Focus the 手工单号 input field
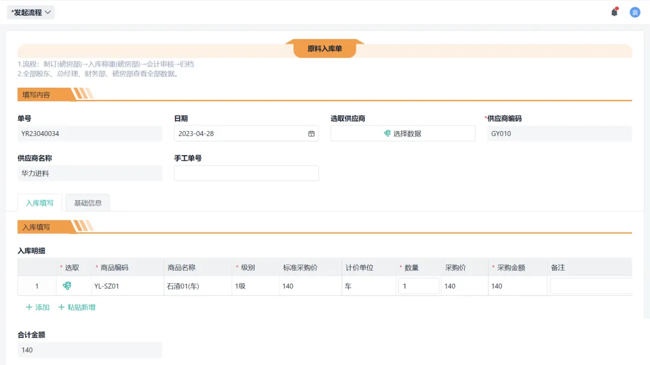 [x=246, y=173]
